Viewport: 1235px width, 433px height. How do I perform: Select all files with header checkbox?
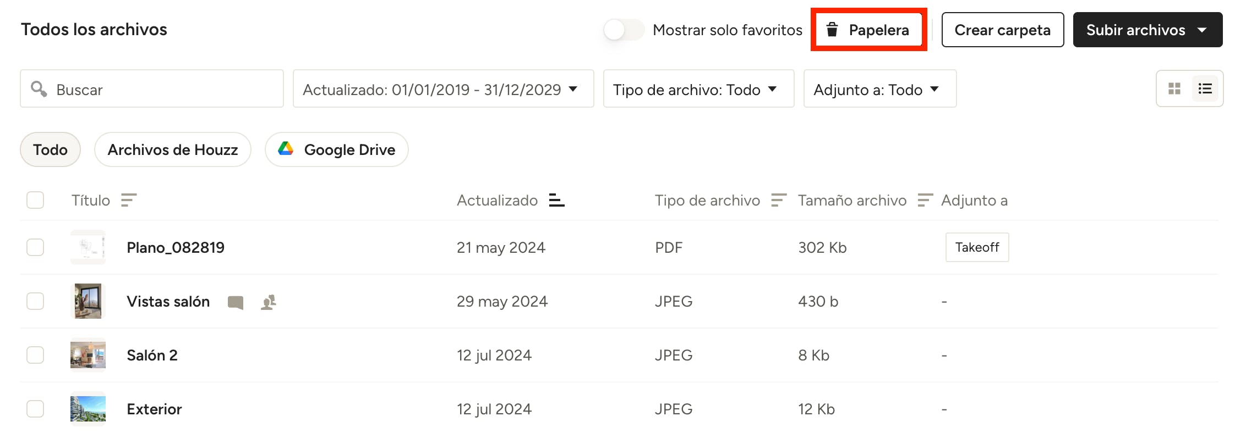tap(35, 200)
